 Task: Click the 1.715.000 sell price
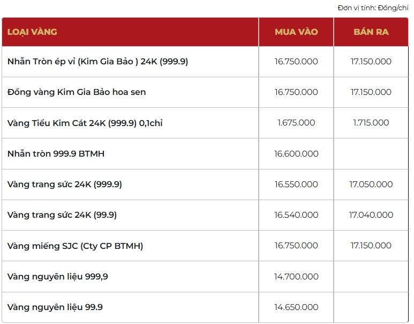371,123
